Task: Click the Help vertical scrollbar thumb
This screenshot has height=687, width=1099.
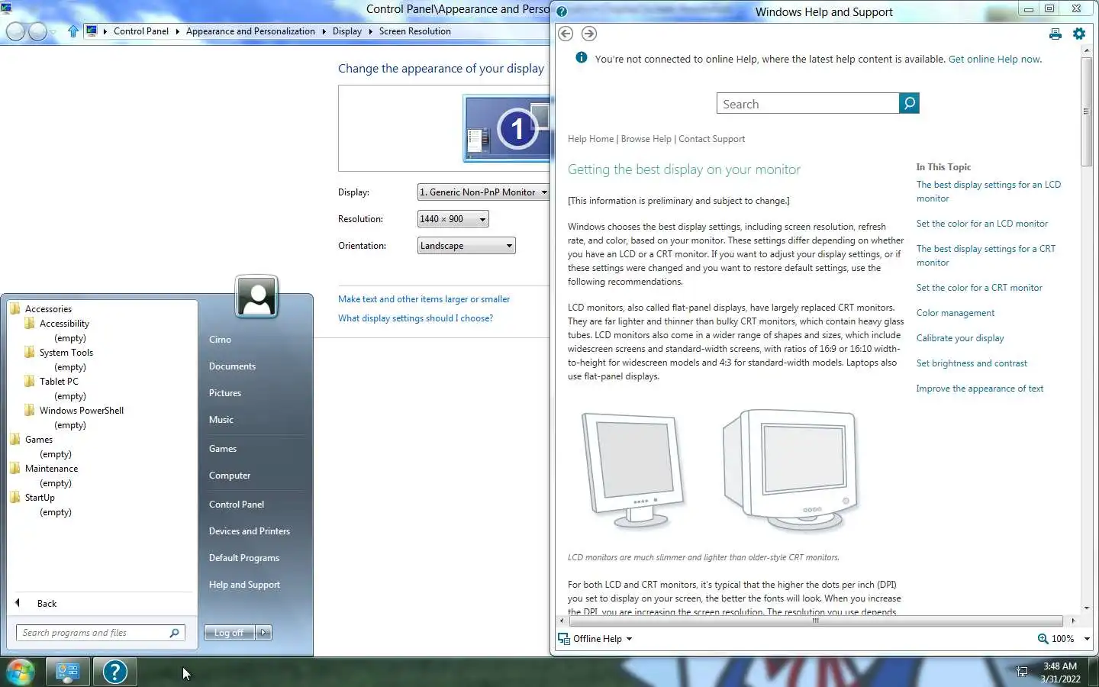Action: pos(1087,111)
